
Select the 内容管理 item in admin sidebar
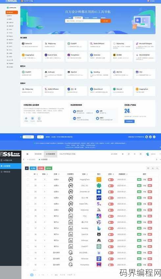point(11,166)
